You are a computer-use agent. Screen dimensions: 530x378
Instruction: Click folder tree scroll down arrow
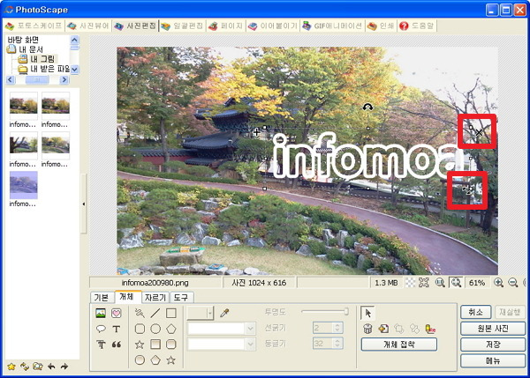(x=74, y=70)
